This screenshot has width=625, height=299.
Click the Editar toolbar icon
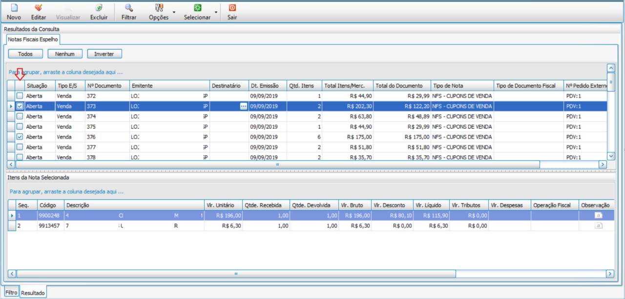tap(39, 8)
